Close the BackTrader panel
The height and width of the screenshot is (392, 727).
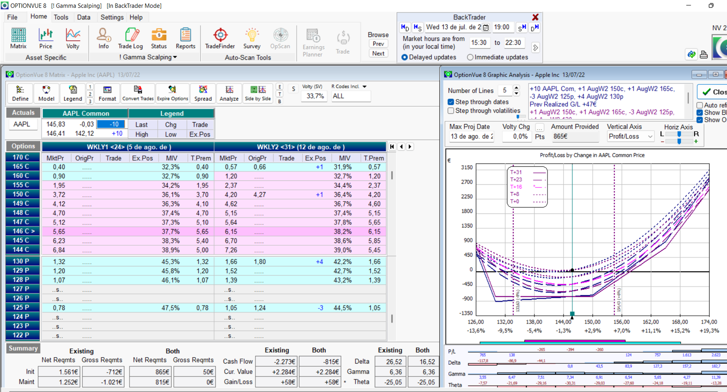coord(535,17)
